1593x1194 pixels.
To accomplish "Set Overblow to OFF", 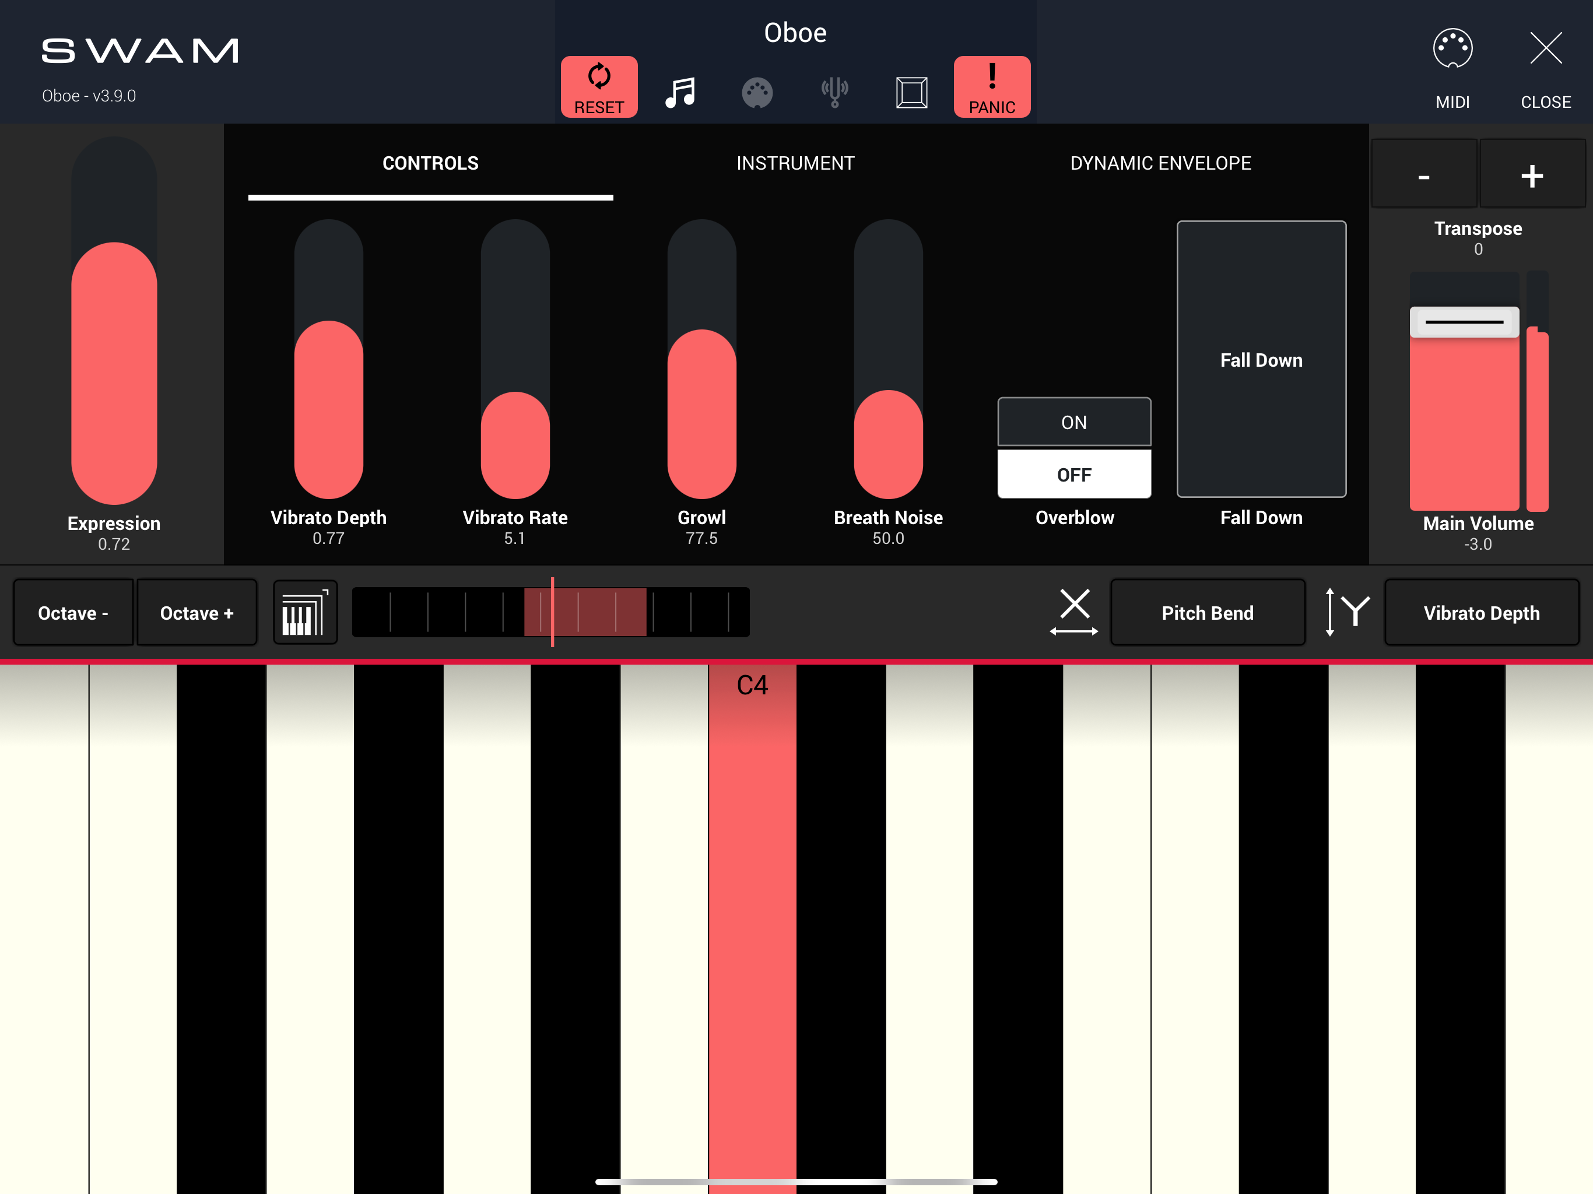I will click(1074, 474).
